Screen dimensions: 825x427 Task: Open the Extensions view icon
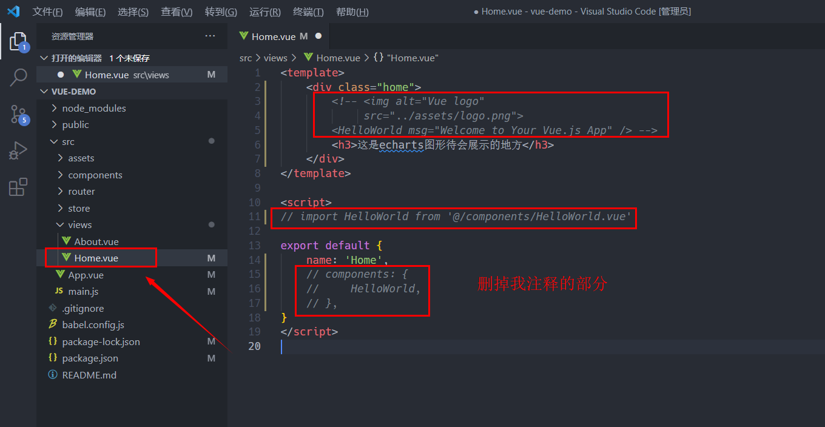tap(18, 187)
